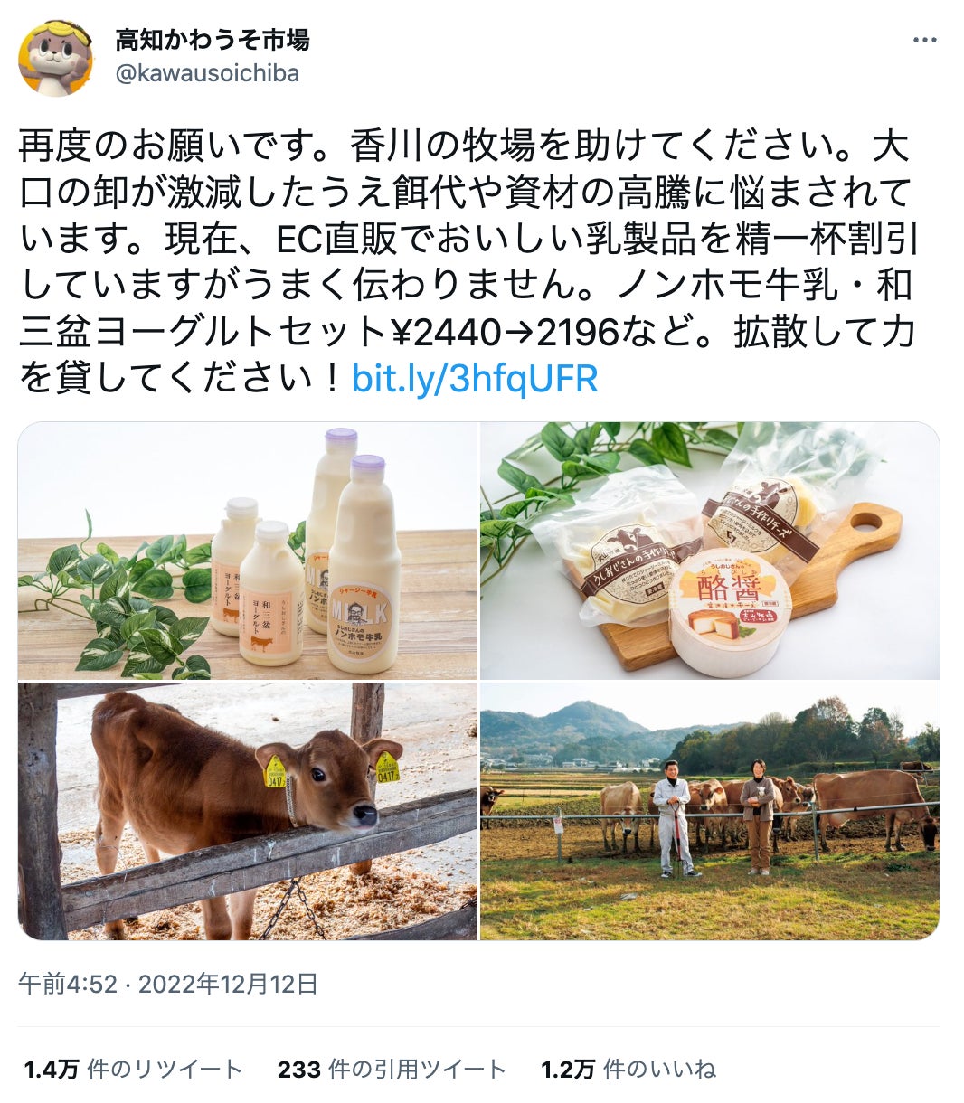964x1103 pixels.
Task: Click the 酪醤 round cheese package
Action: coord(730,611)
